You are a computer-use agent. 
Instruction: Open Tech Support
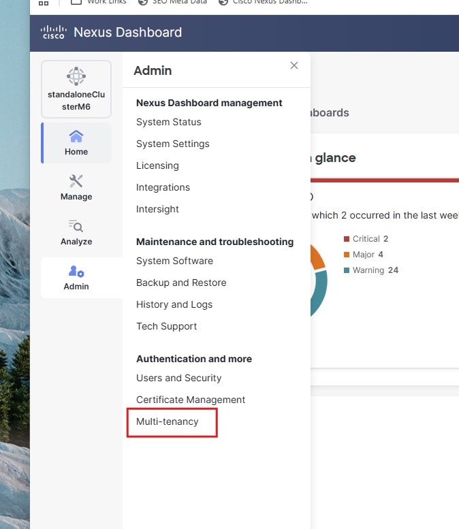point(166,326)
